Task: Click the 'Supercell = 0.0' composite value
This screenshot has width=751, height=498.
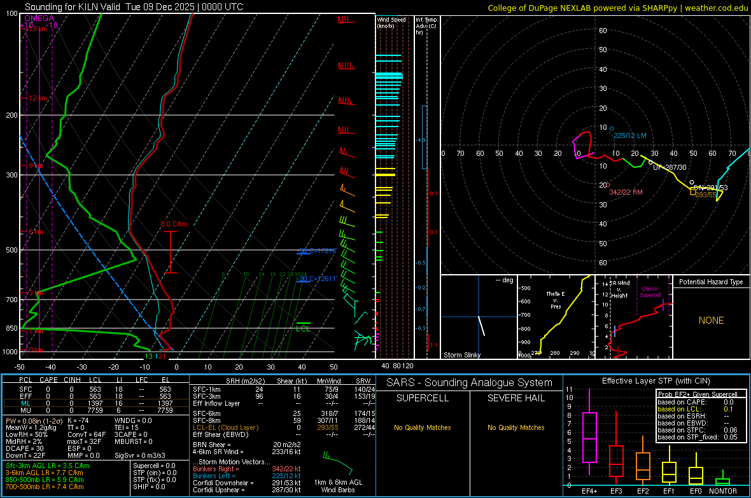Action: coord(154,466)
